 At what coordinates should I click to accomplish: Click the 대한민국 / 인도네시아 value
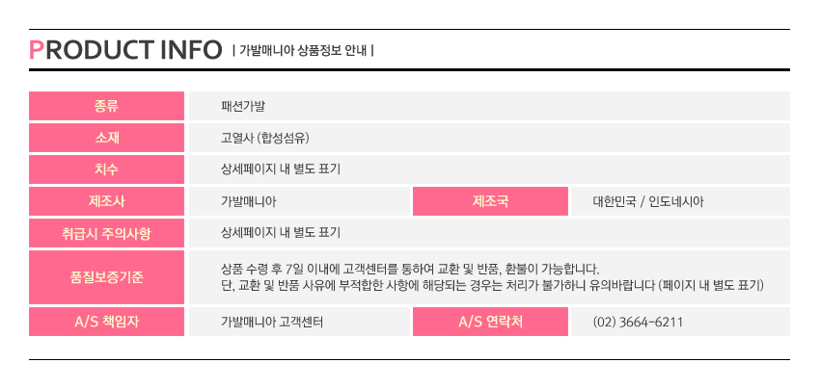(x=648, y=201)
